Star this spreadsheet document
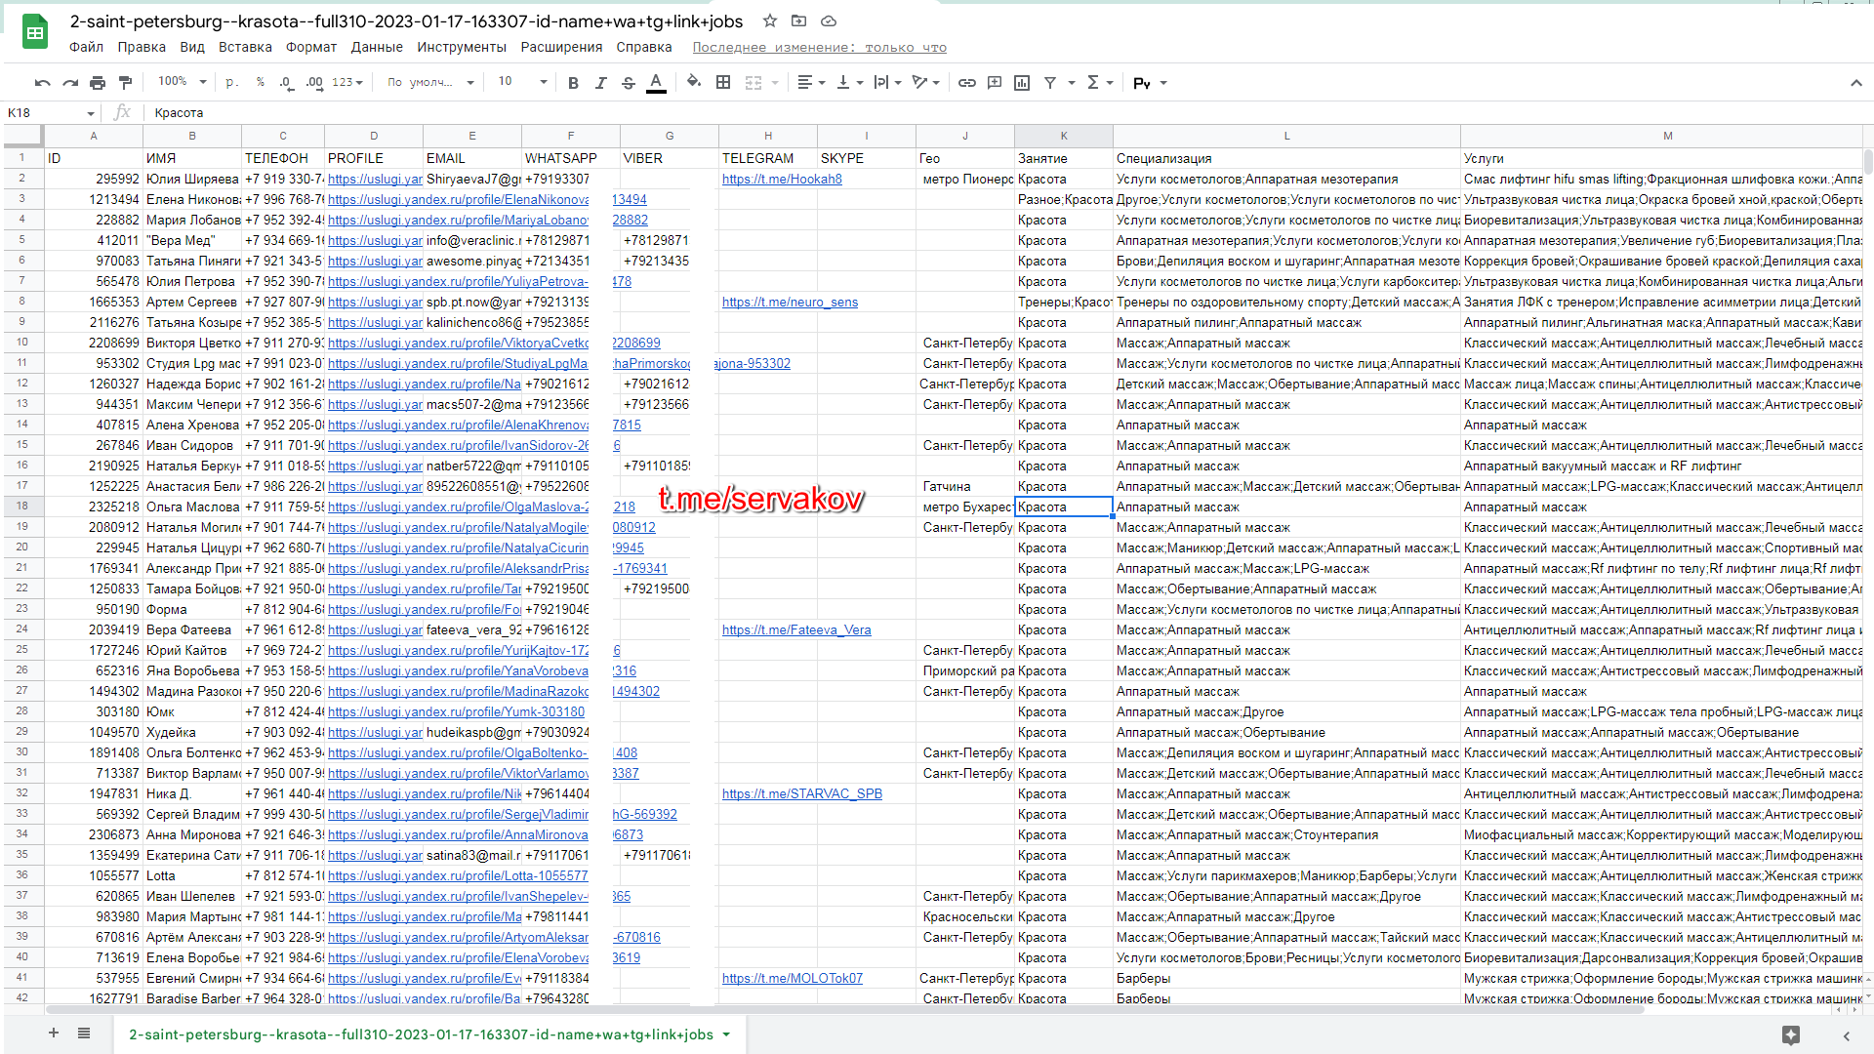1874x1054 pixels. tap(770, 20)
